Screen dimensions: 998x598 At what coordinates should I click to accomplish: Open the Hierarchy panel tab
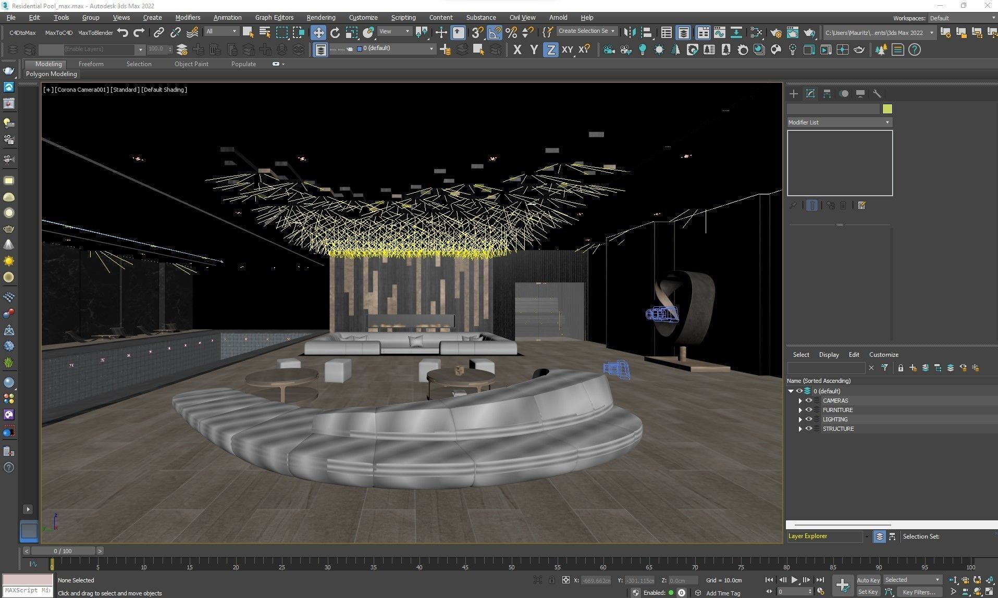827,94
